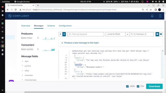Image resolution: width=166 pixels, height=93 pixels.
Task: Open the notifications bell
Action: 152,16
